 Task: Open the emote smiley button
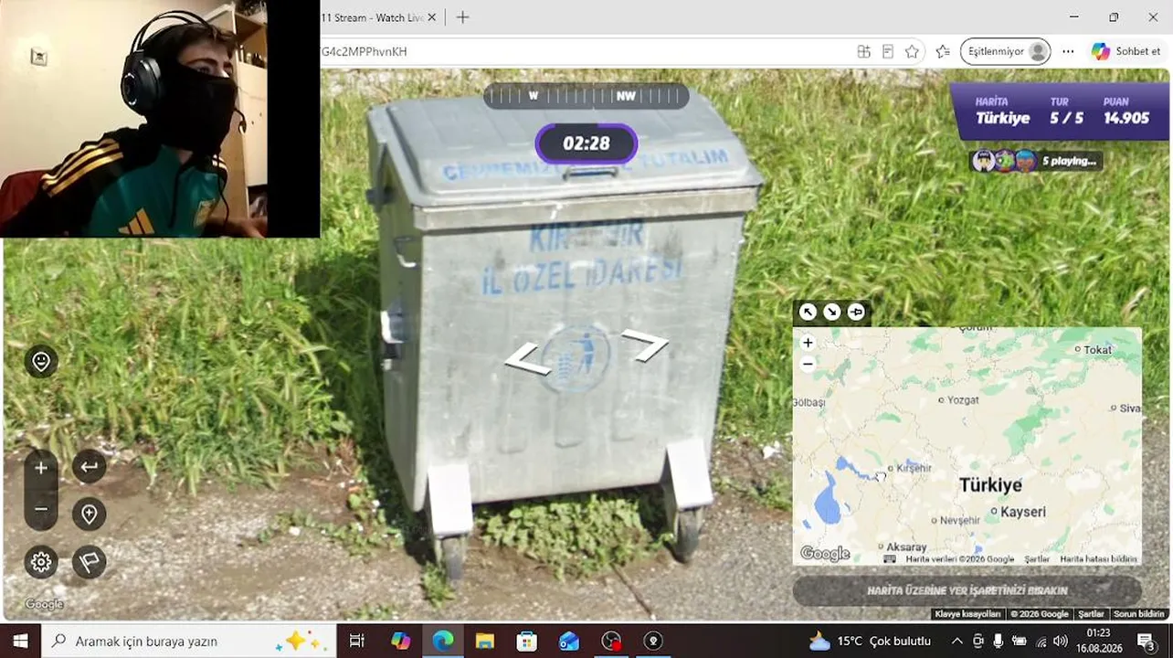(41, 362)
